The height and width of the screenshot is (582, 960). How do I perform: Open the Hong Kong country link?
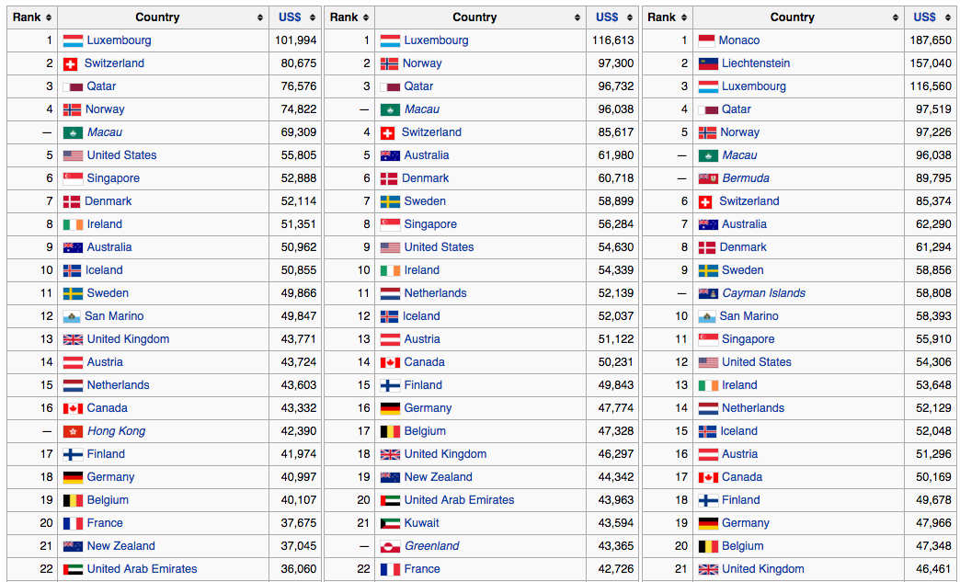pos(116,431)
